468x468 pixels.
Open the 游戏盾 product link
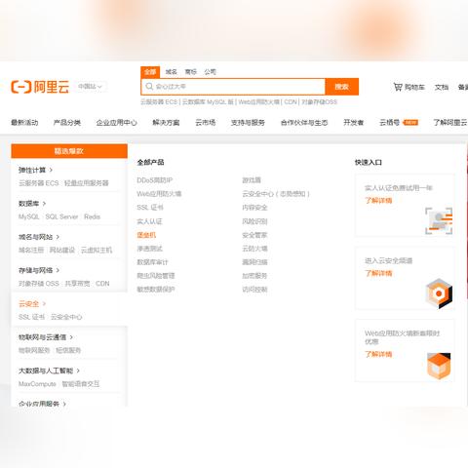tap(252, 180)
